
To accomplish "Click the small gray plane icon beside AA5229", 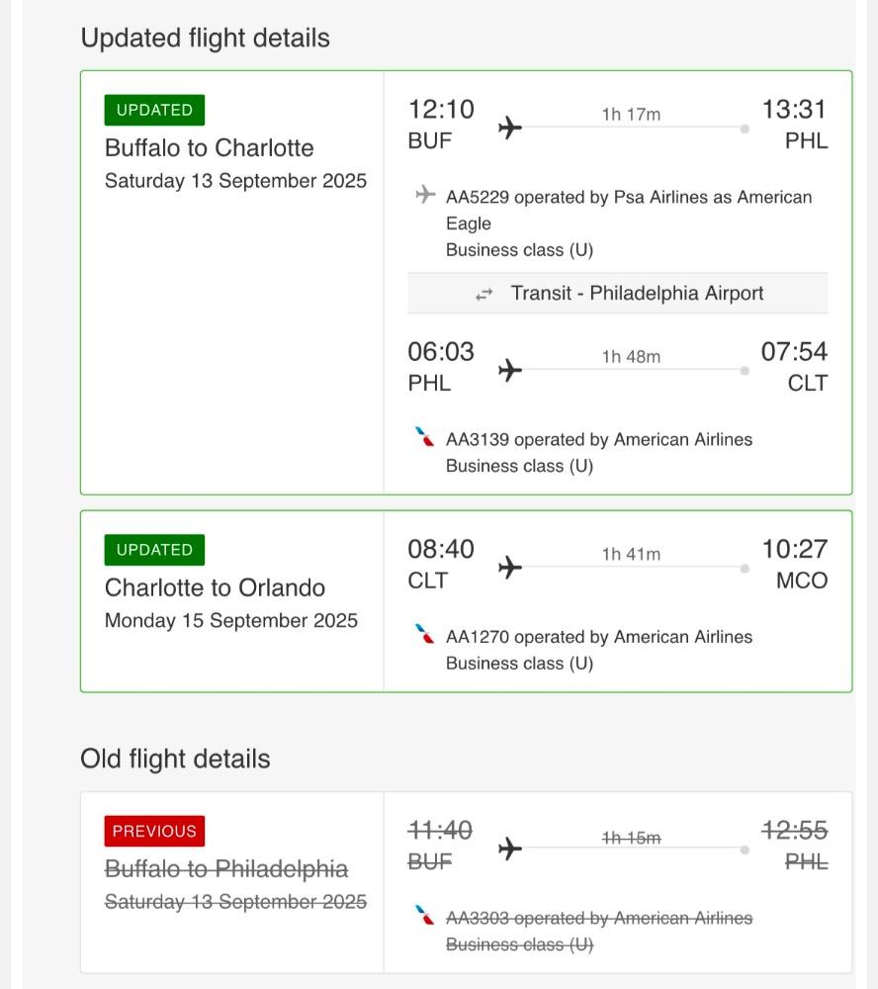I will coord(426,194).
